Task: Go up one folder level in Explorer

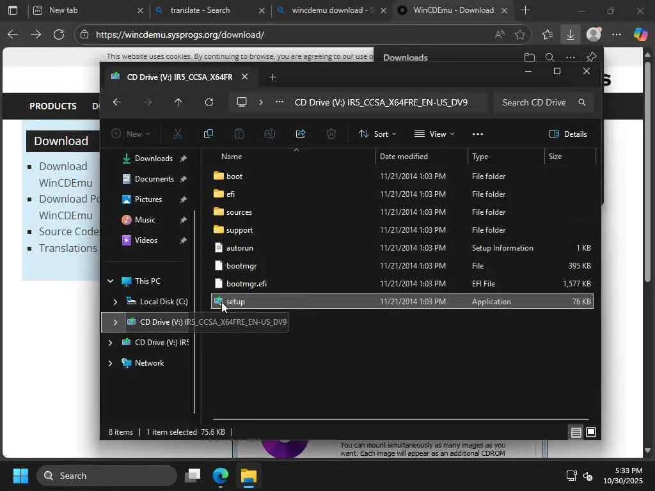Action: pos(178,102)
